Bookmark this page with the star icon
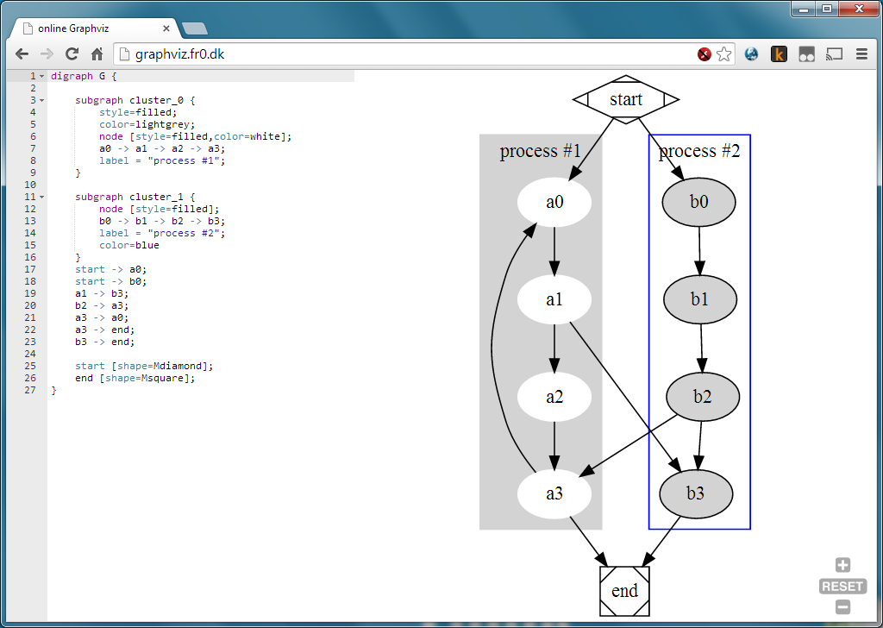The height and width of the screenshot is (628, 883). click(724, 54)
